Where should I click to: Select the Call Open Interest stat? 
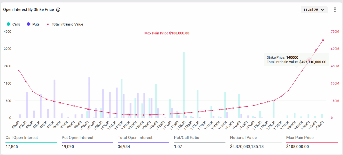click(31, 142)
